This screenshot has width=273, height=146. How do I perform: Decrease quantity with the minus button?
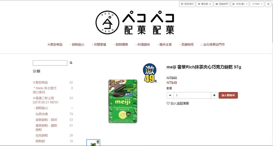point(170,95)
